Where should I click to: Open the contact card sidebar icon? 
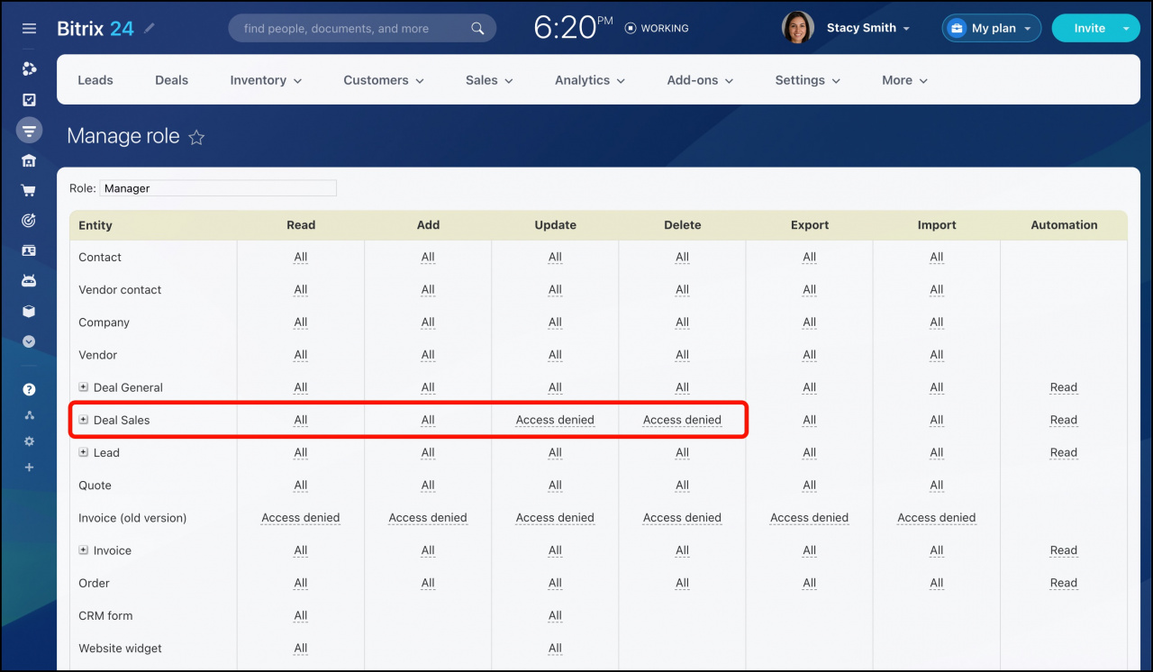(29, 250)
